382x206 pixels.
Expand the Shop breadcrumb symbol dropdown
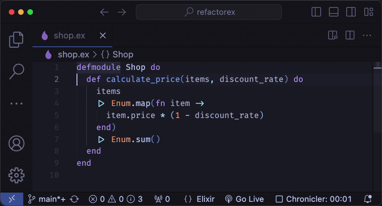[117, 55]
